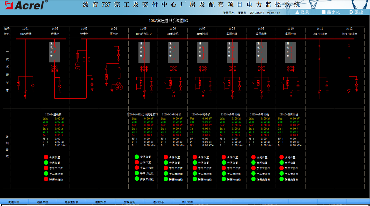Click IIG05 green 合闸位置 status light
This screenshot has width=370, height=206.
[137, 157]
